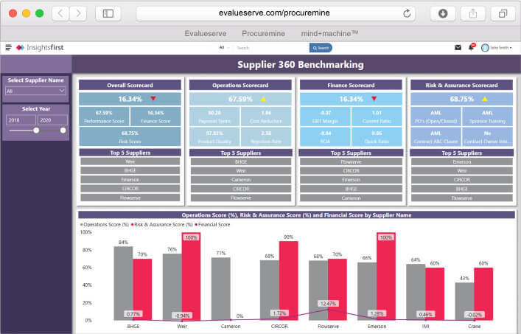Toggle the browser sidebar icon

[108, 13]
